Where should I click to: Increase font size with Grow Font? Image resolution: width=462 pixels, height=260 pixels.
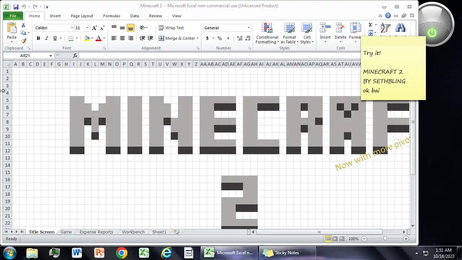[x=95, y=28]
